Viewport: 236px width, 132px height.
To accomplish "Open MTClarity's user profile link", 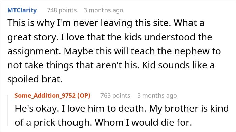I will point(22,10).
